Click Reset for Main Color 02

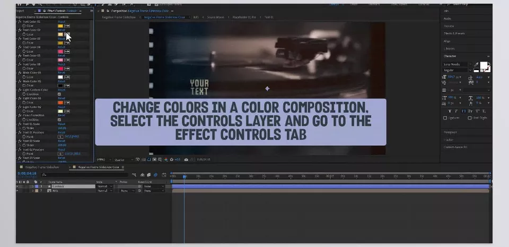(62, 81)
